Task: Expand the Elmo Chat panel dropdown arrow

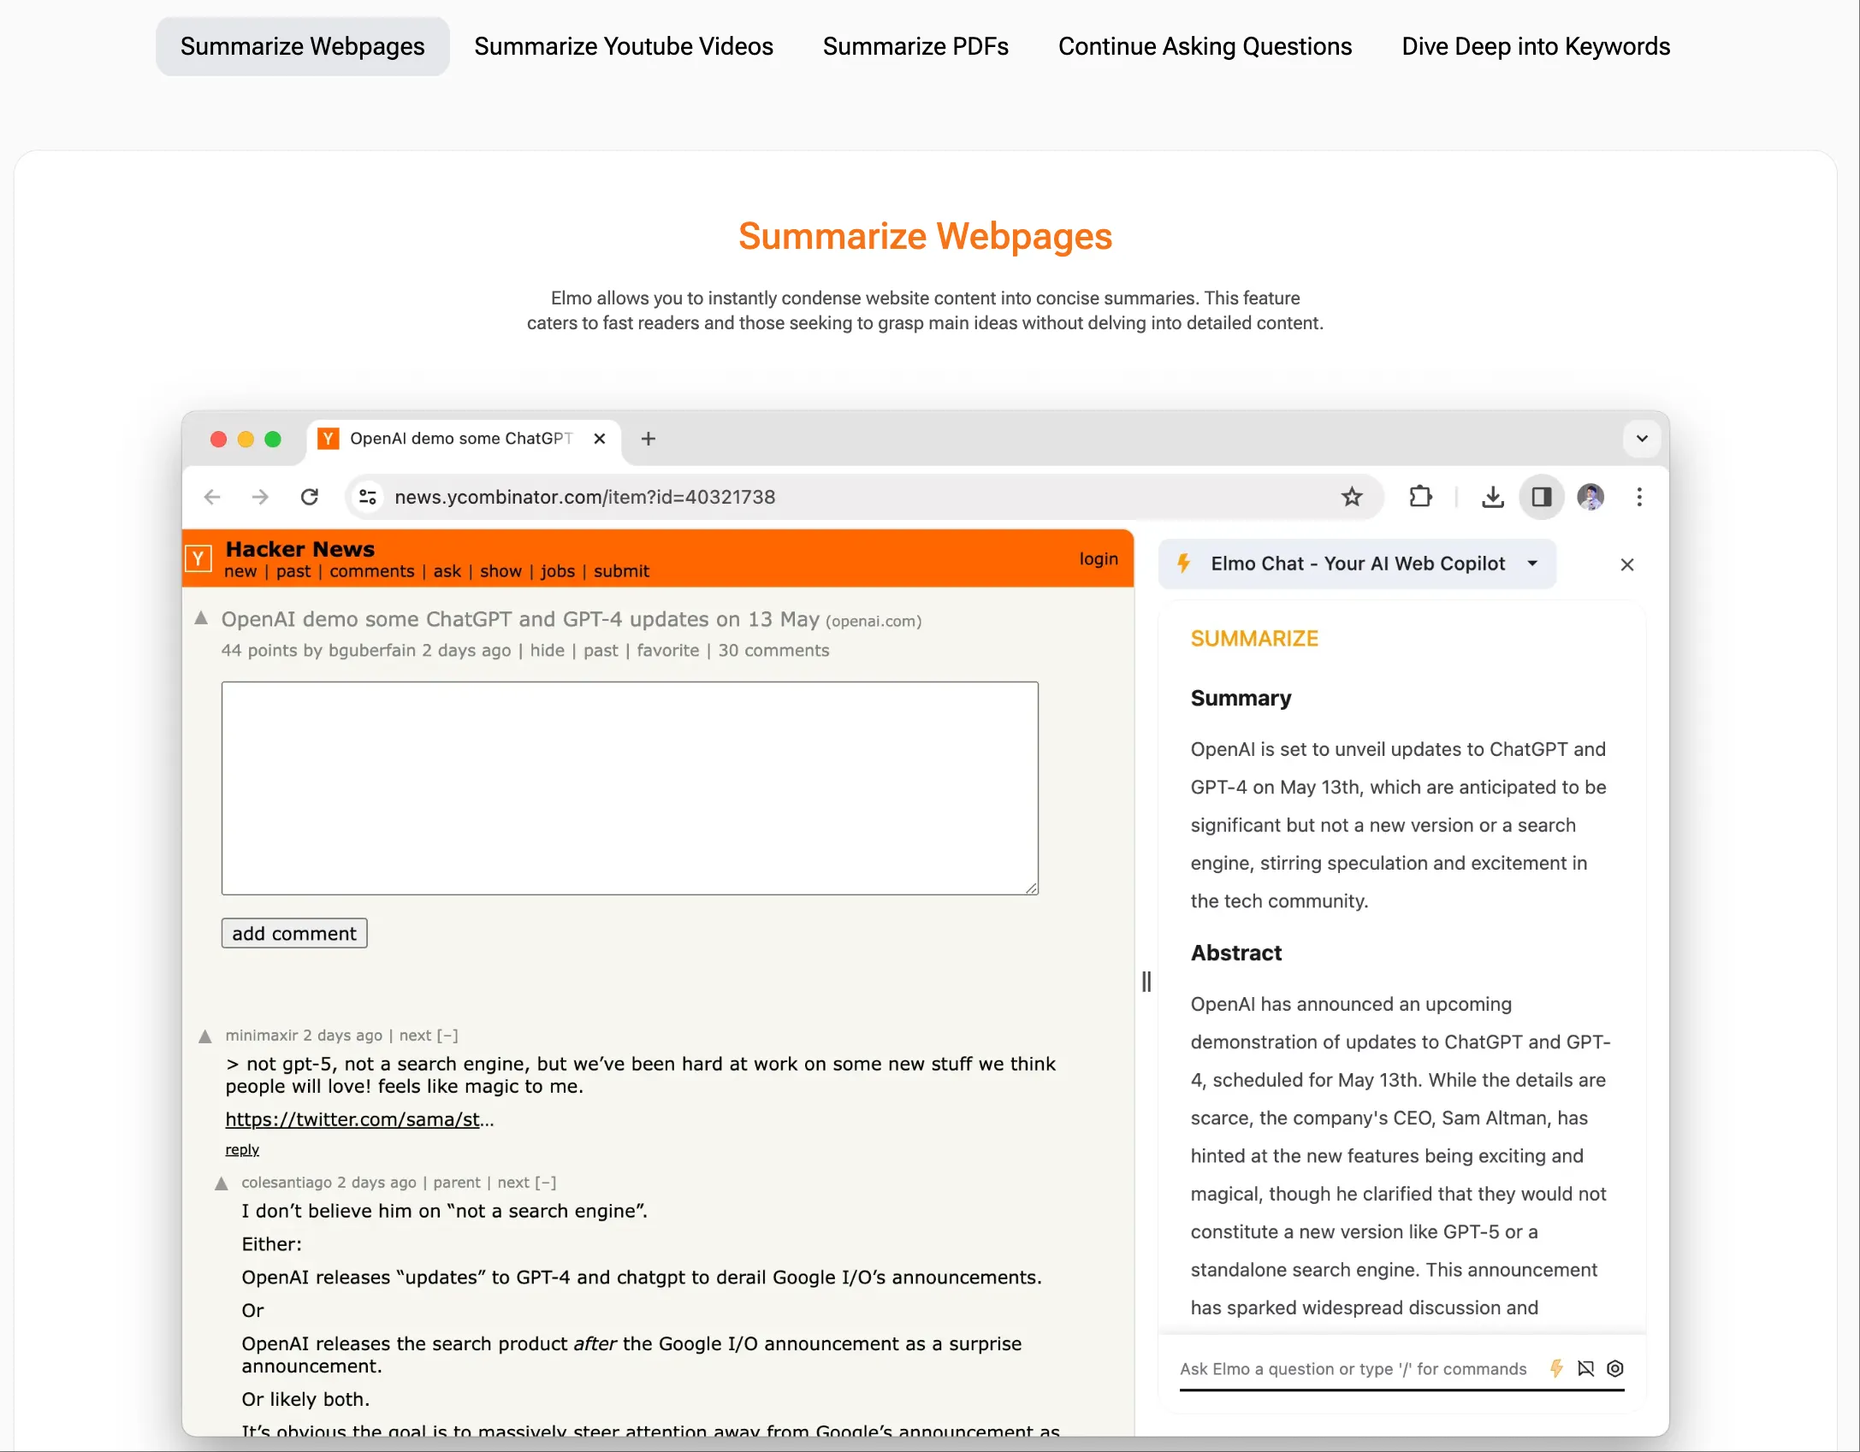Action: [x=1532, y=564]
